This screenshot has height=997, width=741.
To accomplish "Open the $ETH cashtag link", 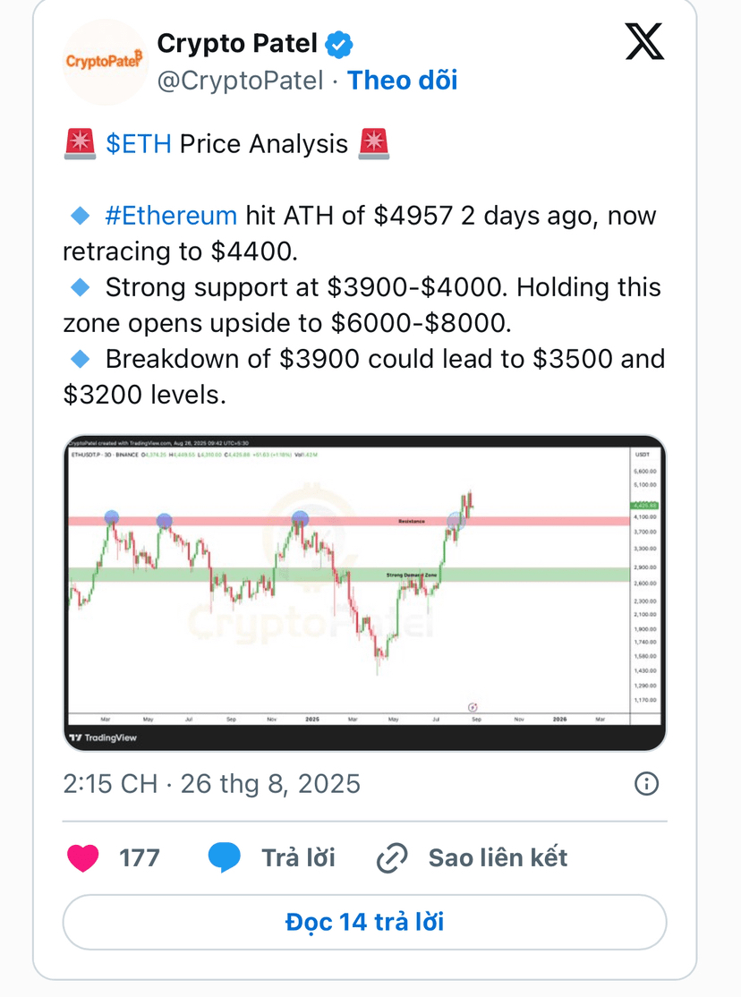I will point(139,144).
